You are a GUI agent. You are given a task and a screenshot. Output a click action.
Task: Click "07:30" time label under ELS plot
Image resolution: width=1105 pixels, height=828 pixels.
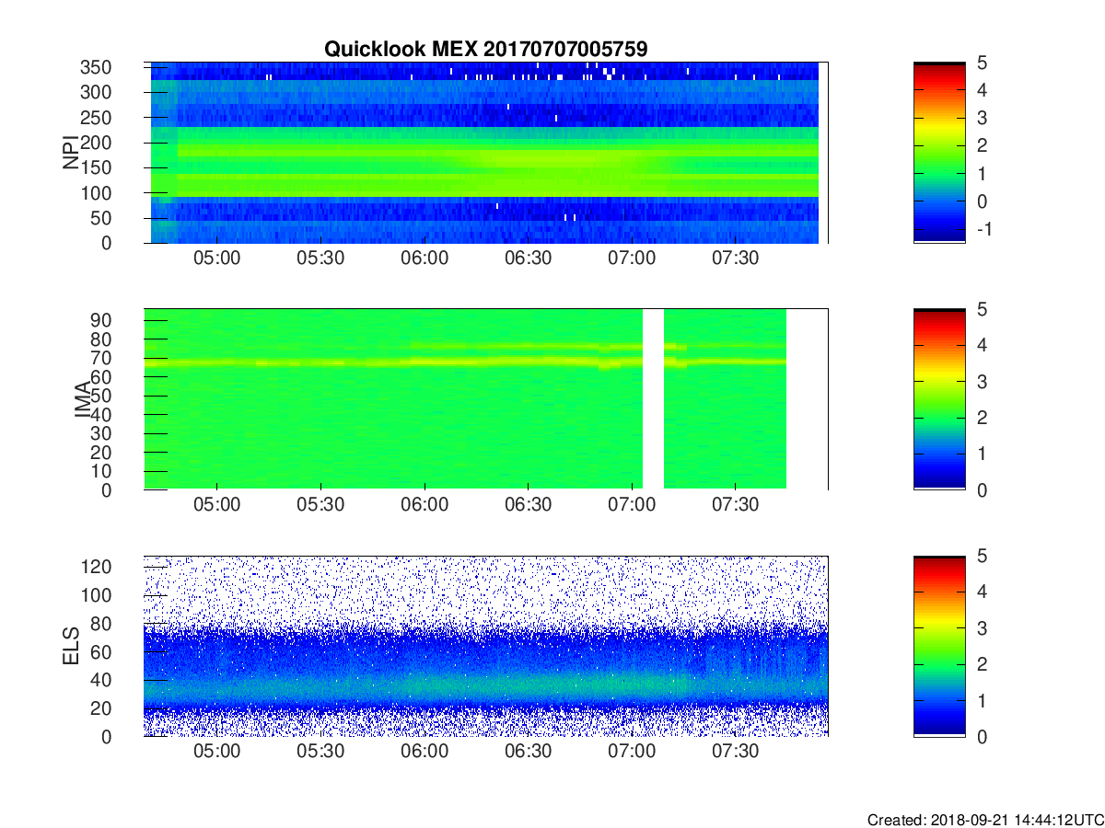(x=736, y=753)
